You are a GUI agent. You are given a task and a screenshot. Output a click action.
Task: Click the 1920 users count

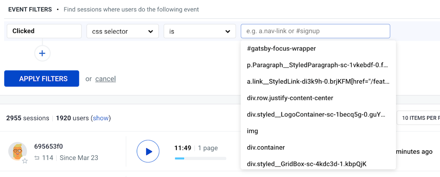73,118
